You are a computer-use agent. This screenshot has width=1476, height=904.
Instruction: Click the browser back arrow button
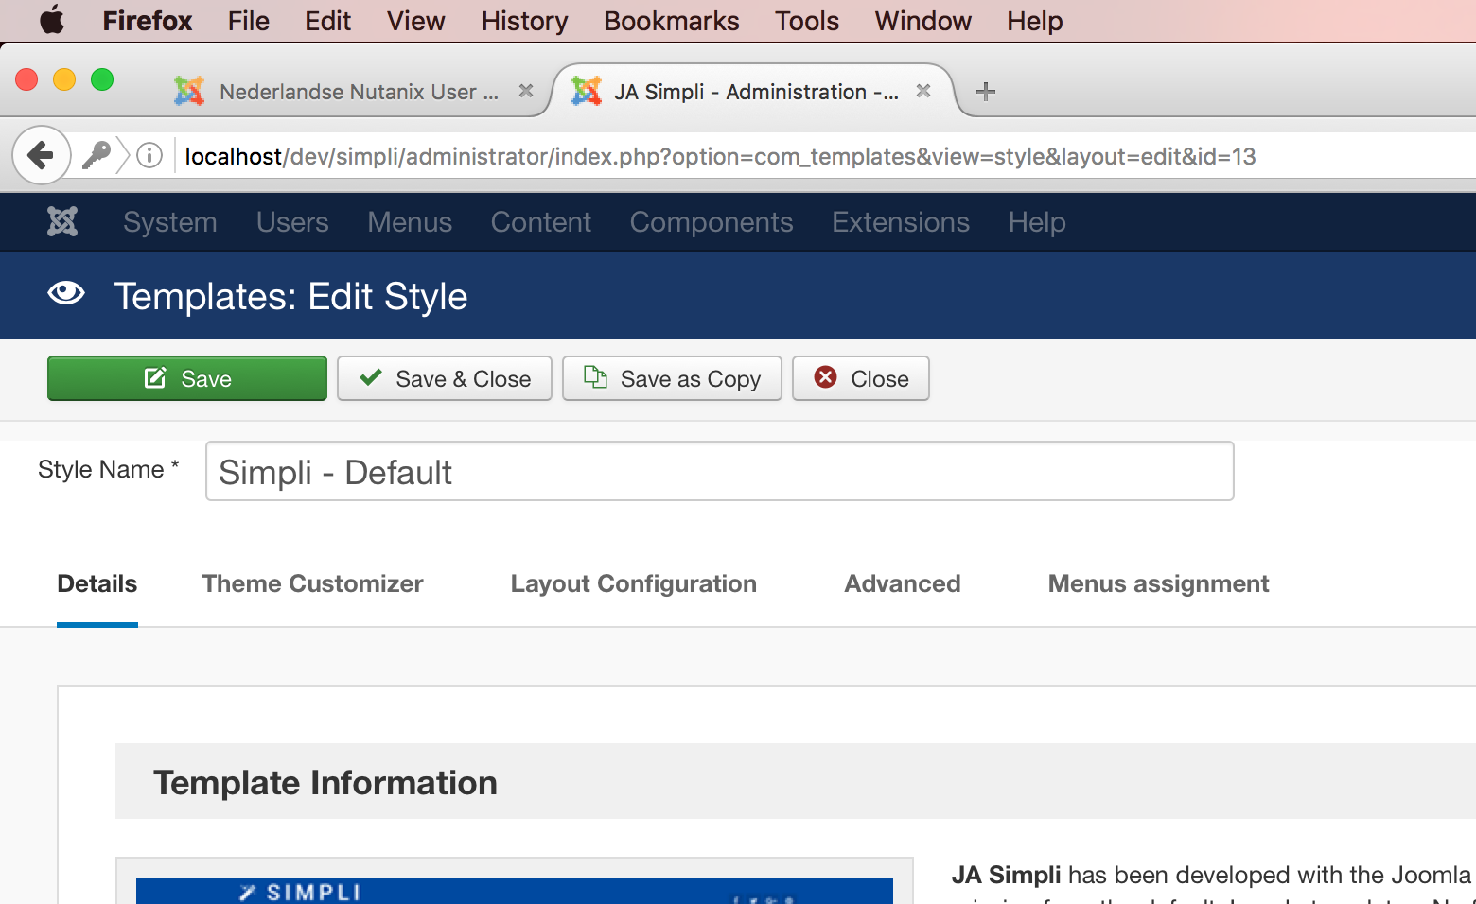pyautogui.click(x=41, y=155)
